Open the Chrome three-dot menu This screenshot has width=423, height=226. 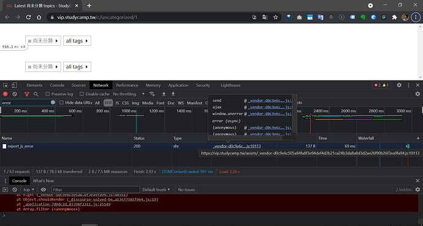[416, 17]
